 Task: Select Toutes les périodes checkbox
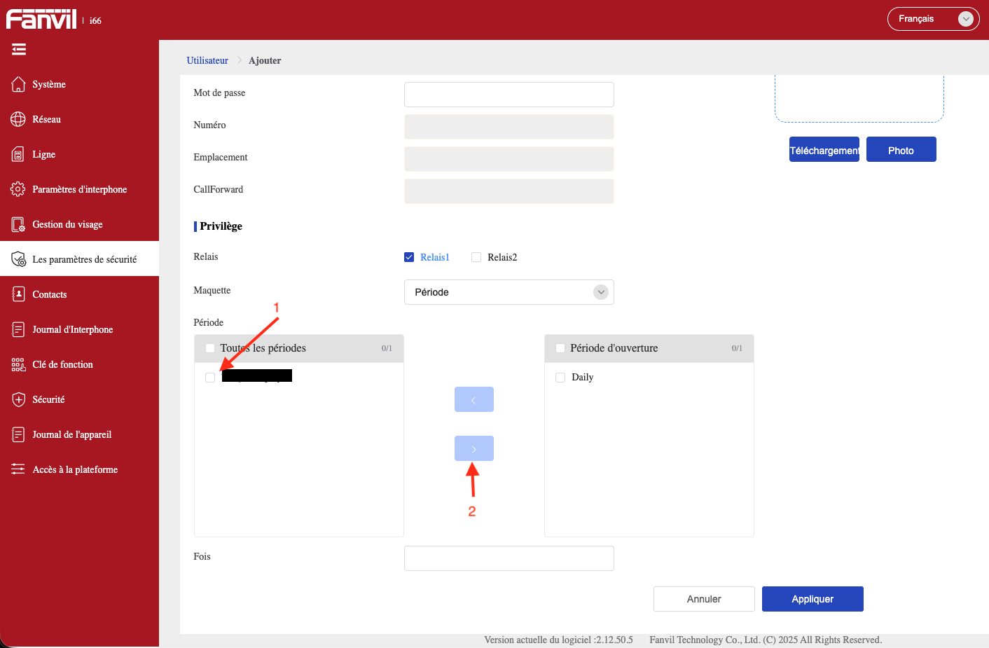pos(210,348)
